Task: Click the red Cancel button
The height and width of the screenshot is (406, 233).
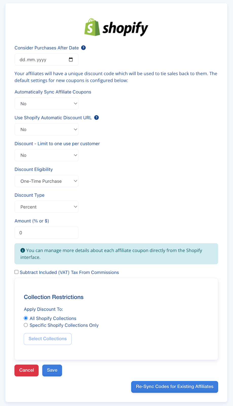Action: (26, 370)
